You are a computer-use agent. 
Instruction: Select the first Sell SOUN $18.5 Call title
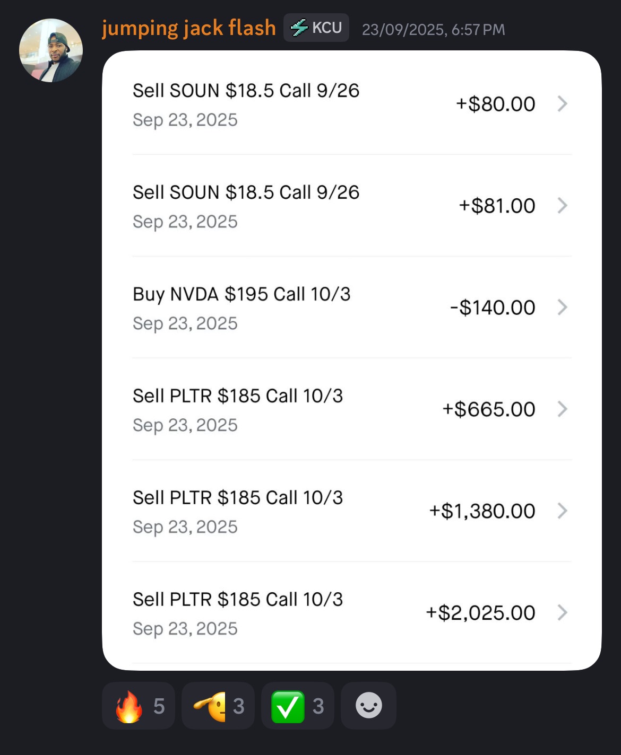click(x=246, y=91)
